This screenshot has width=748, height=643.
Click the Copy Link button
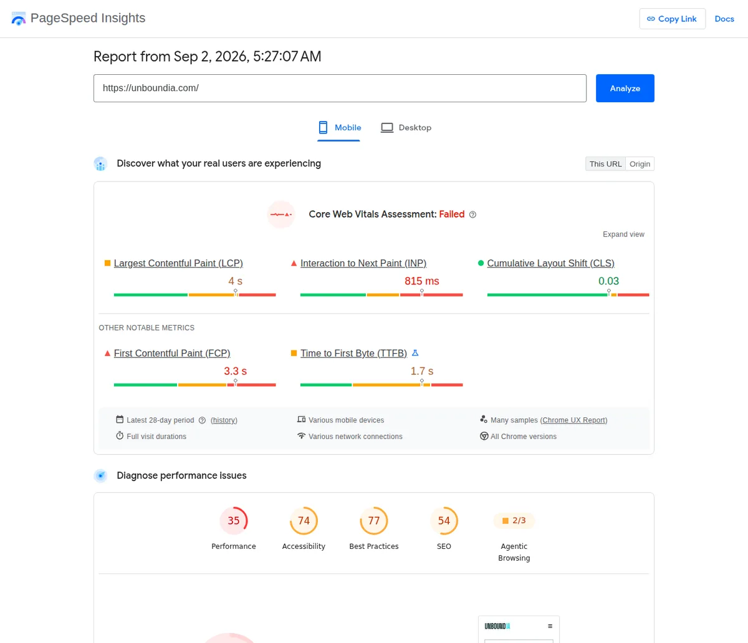[673, 19]
